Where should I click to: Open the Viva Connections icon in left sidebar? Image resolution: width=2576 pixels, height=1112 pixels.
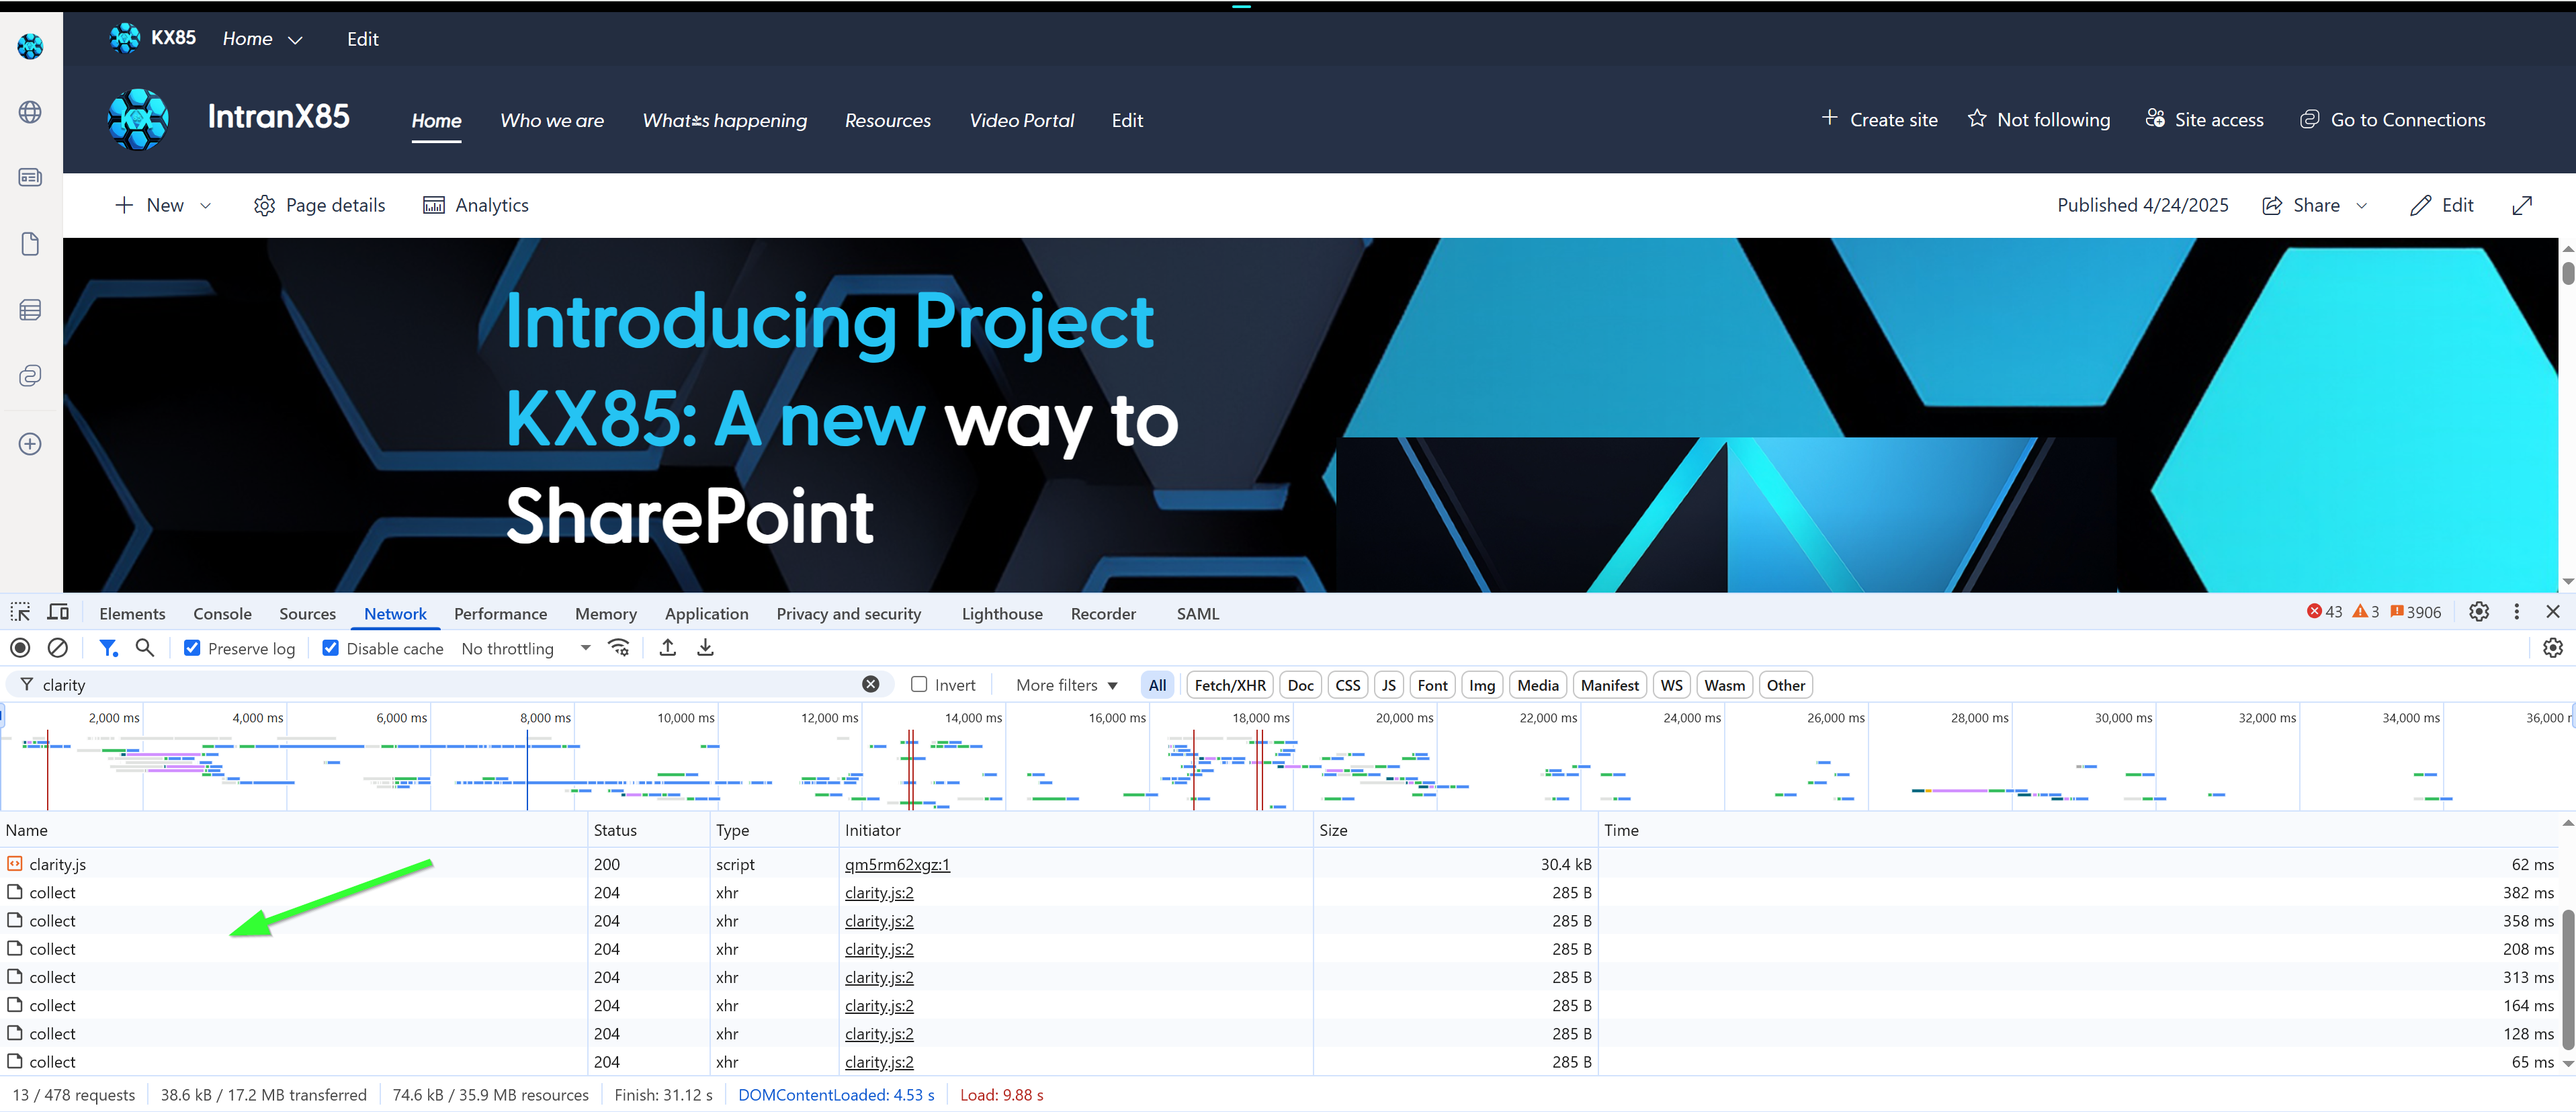30,376
